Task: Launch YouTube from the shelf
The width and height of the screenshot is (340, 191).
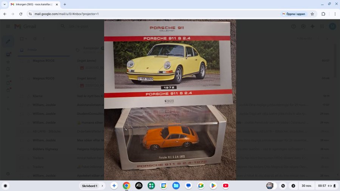Action: (226, 186)
